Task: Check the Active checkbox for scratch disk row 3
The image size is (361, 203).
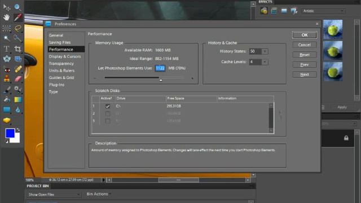Action: 107,121
